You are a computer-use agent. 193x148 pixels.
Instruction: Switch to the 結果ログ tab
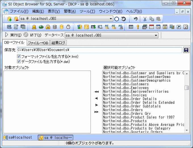click(x=58, y=43)
